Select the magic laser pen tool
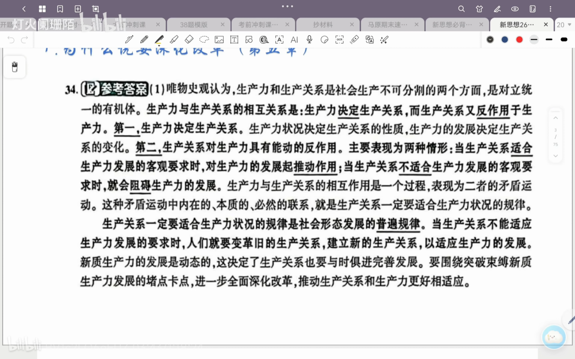Screen dimensions: 575x359 384,39
